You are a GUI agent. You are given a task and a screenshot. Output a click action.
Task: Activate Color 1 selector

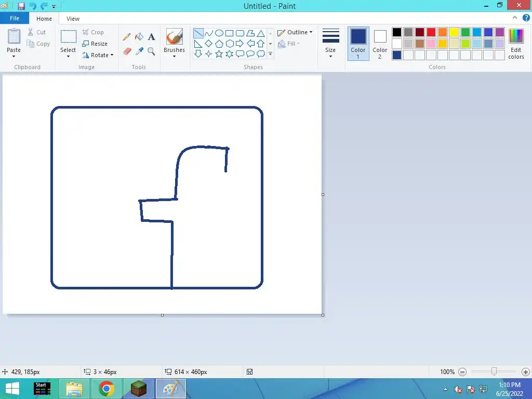pos(358,44)
